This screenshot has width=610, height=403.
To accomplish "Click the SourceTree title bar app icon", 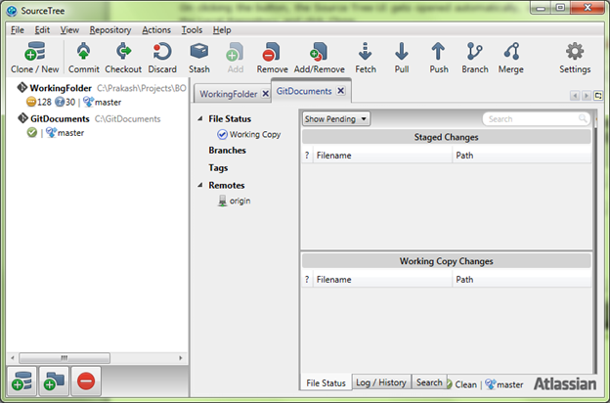I will tap(12, 11).
